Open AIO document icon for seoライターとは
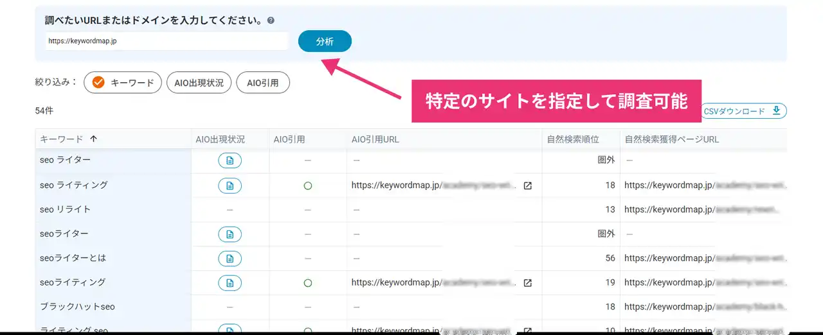Image resolution: width=823 pixels, height=335 pixels. [230, 258]
